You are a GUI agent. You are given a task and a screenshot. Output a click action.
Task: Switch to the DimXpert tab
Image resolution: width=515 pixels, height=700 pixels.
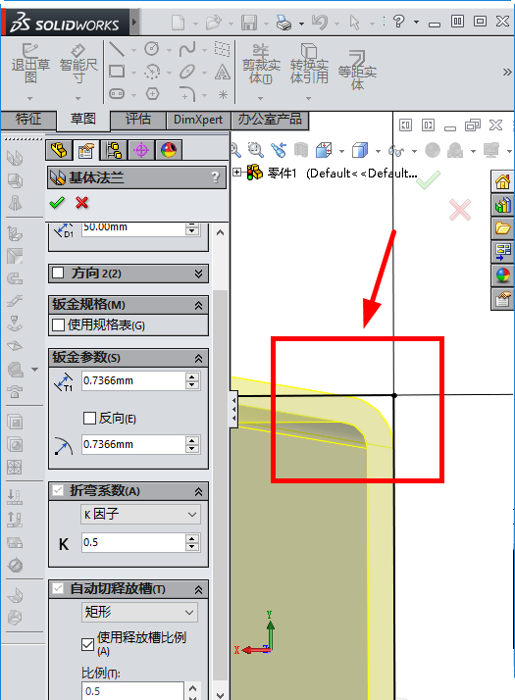click(198, 120)
